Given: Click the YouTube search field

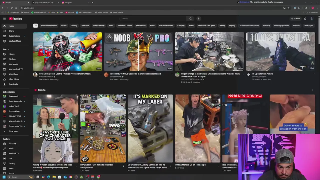Looking at the screenshot, I should point(153,18).
